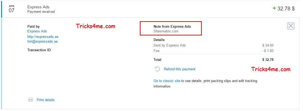
Task: Click the Payment received status text
Action: pos(41,12)
